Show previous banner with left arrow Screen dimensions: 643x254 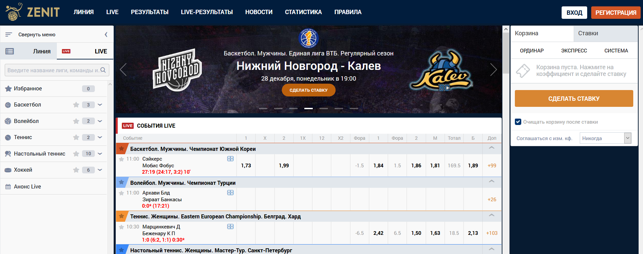tap(123, 70)
